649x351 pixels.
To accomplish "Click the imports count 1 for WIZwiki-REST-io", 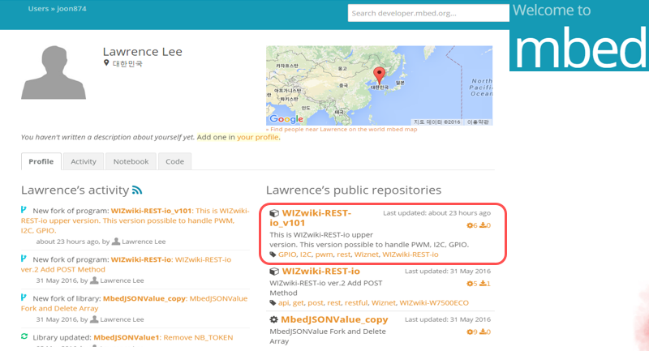I will [485, 284].
